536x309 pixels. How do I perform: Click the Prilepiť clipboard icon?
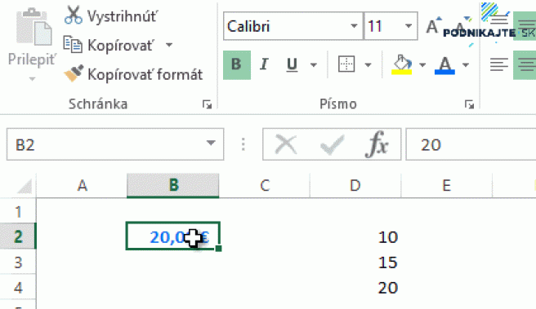(33, 27)
